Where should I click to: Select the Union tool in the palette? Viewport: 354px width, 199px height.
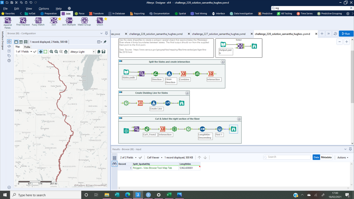(x=100, y=22)
